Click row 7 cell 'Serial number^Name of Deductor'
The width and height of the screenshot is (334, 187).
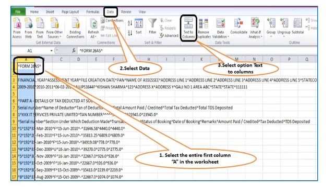pos(26,108)
